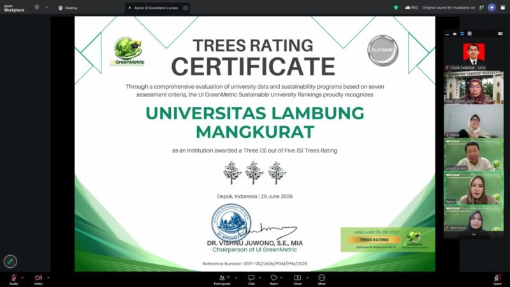Select junaidi junaidi participant video tile

point(474,154)
